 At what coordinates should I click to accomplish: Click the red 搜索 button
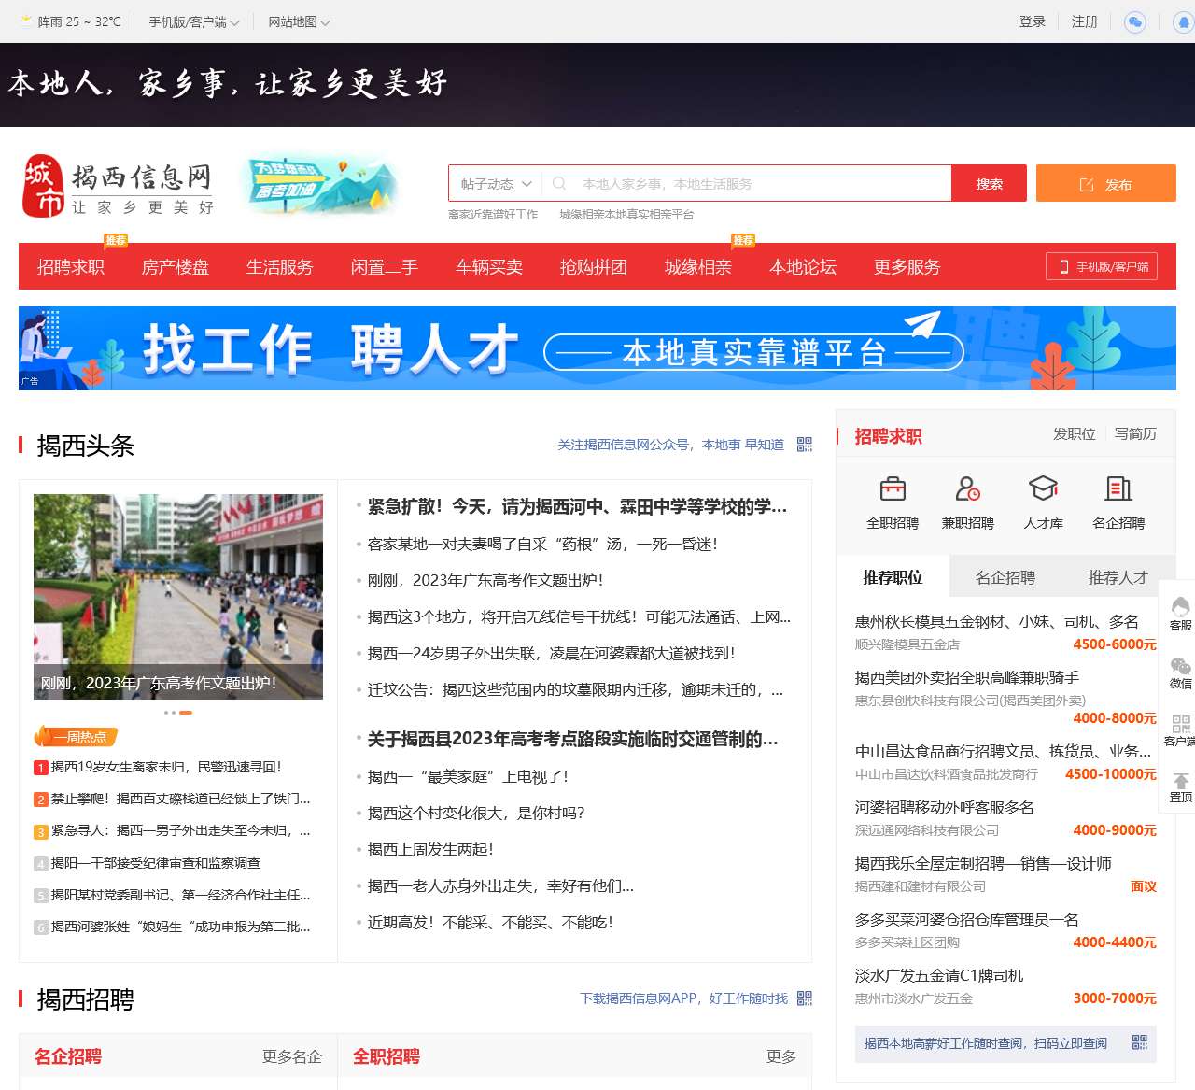(x=989, y=184)
